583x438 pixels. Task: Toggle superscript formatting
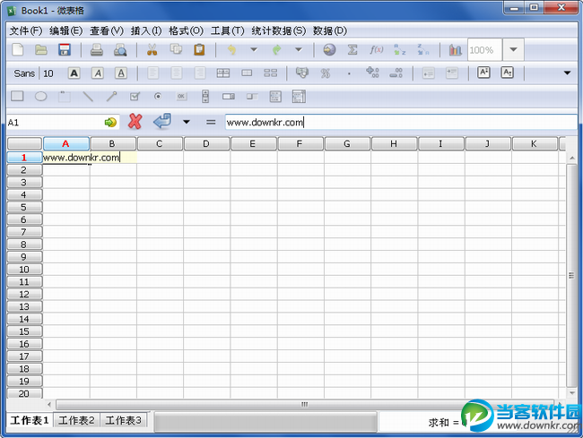tap(483, 72)
